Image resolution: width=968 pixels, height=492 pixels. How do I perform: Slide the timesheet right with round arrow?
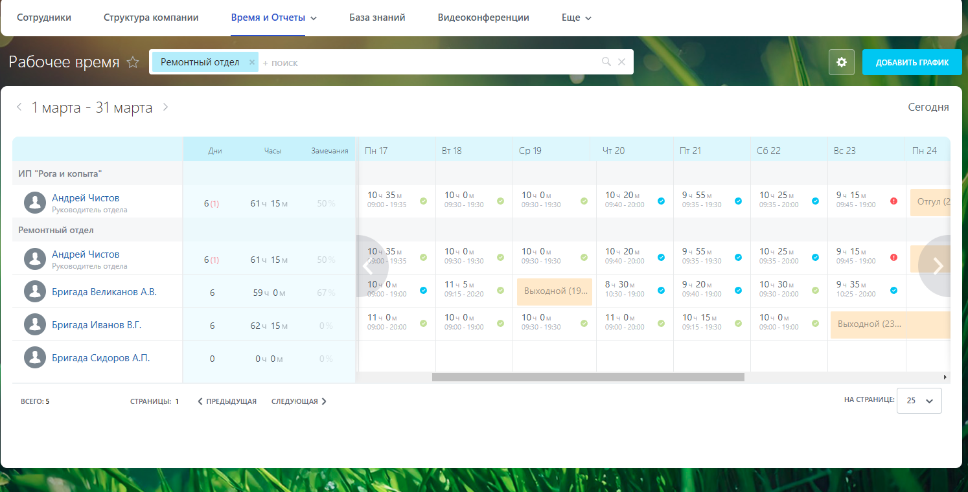(936, 265)
